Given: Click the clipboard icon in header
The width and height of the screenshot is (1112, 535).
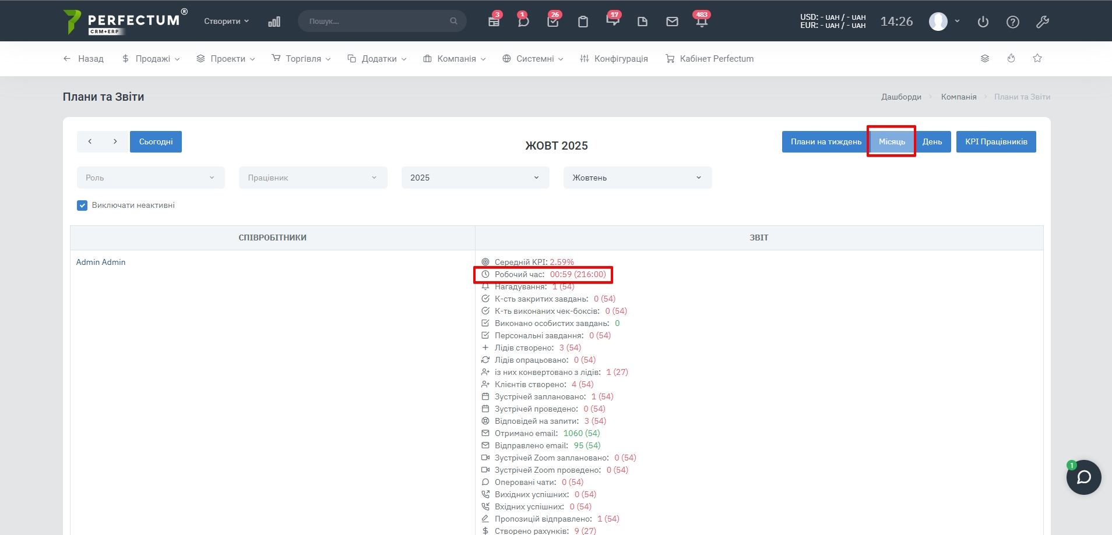Looking at the screenshot, I should coord(583,22).
